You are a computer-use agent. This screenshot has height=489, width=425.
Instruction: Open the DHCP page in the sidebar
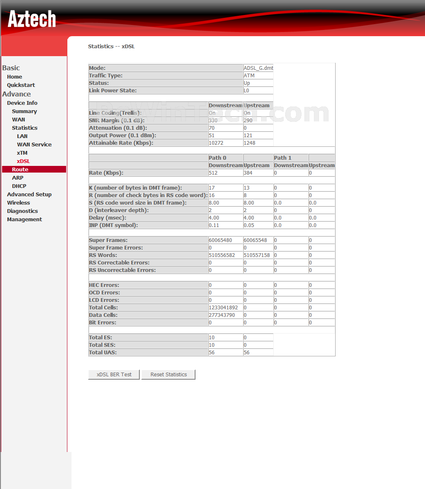[x=19, y=186]
